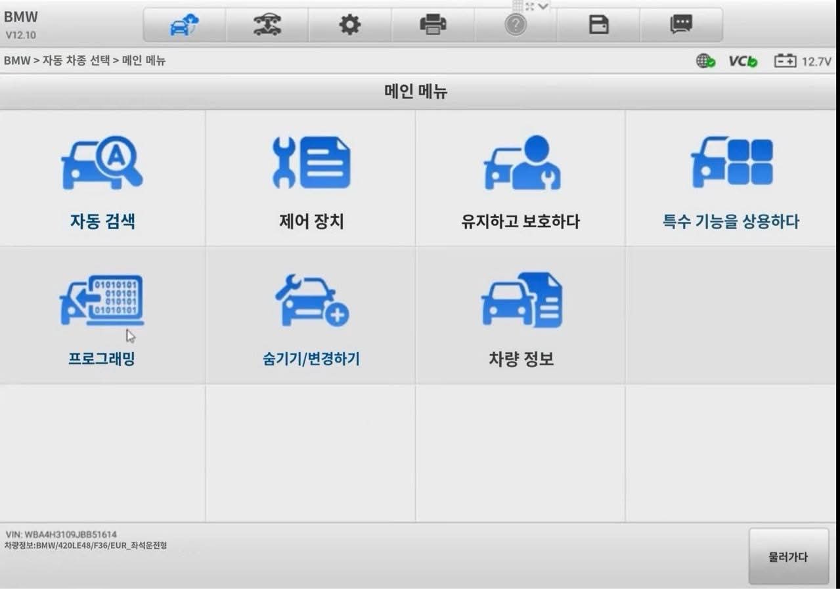The width and height of the screenshot is (840, 589).
Task: Open the 자동 검색 auto scan icon
Action: (102, 163)
